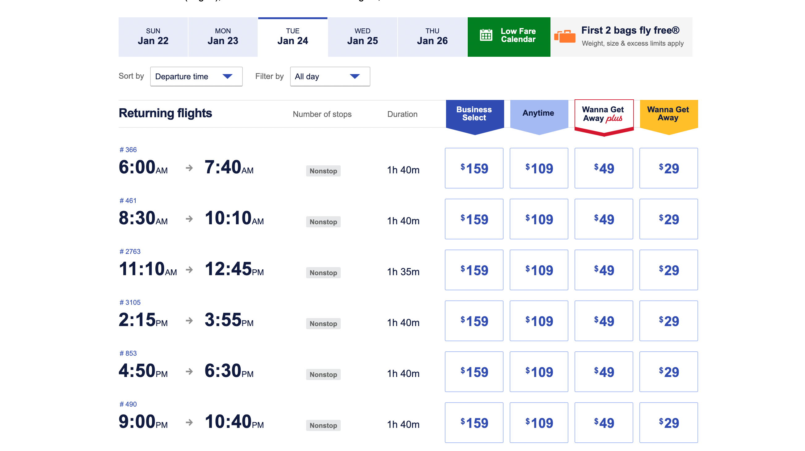Image resolution: width=805 pixels, height=451 pixels.
Task: Expand the Filter by All day dropdown
Action: click(x=330, y=77)
